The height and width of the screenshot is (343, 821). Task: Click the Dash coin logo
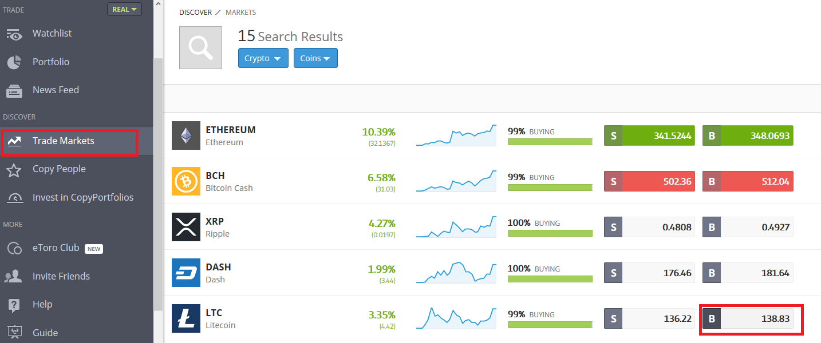[186, 273]
